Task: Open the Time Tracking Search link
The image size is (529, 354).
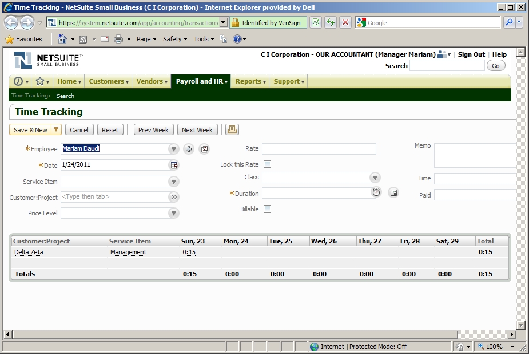Action: [65, 96]
